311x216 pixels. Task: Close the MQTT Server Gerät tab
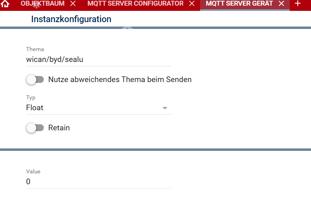281,3
